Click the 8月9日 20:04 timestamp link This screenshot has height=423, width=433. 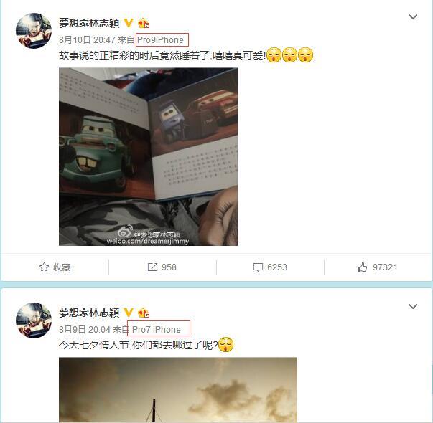point(85,330)
